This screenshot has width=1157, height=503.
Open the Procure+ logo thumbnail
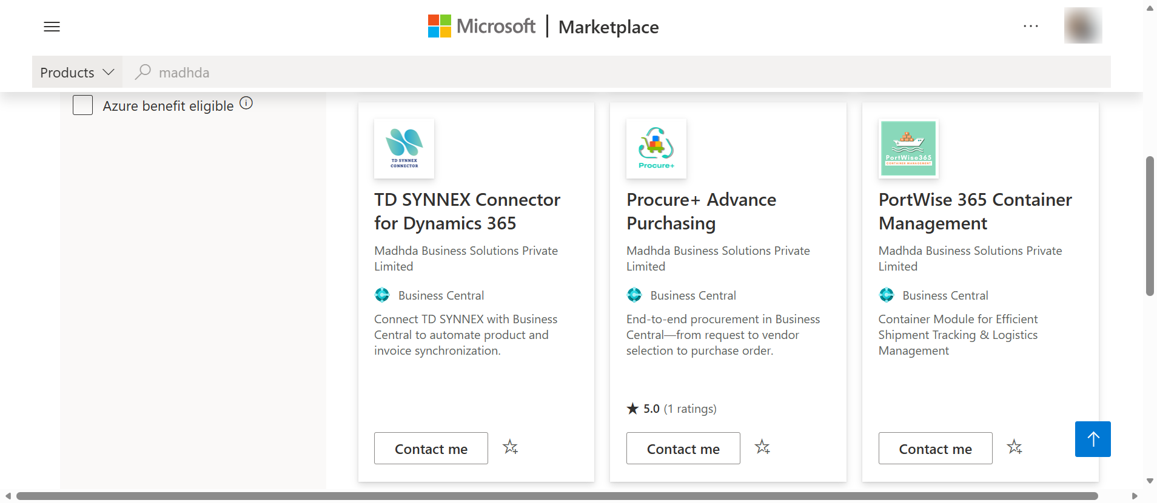tap(656, 148)
